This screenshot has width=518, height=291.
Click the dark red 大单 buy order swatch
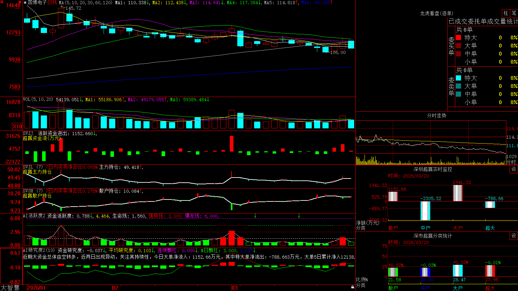(458, 46)
